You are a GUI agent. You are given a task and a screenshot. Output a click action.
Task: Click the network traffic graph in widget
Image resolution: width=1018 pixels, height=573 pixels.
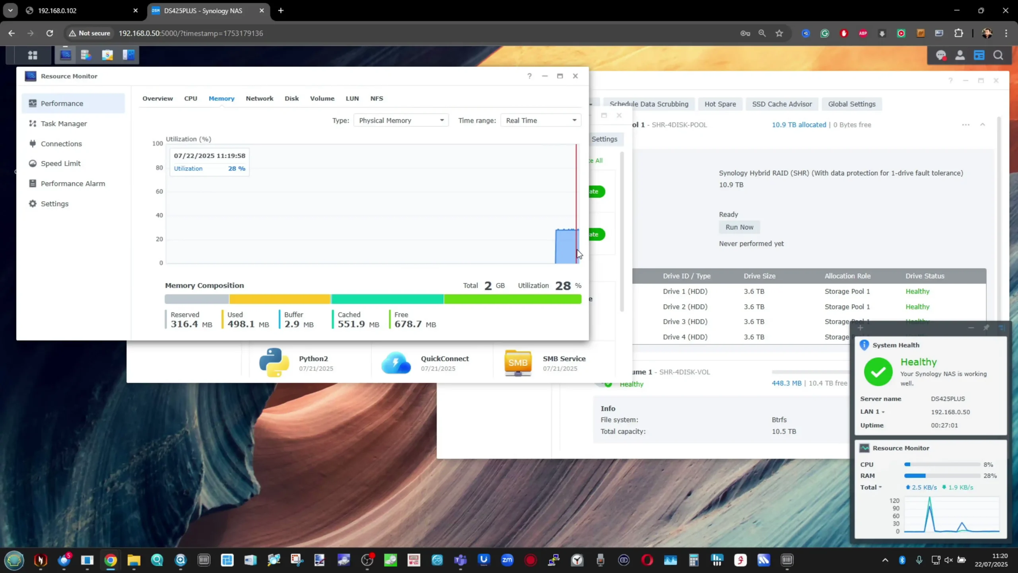pos(952,515)
